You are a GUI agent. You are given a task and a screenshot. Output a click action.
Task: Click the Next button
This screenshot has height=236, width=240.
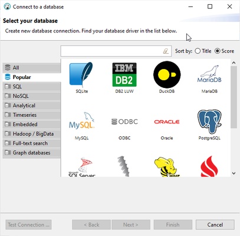(x=131, y=225)
